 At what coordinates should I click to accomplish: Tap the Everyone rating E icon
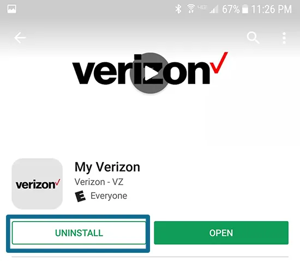(80, 196)
